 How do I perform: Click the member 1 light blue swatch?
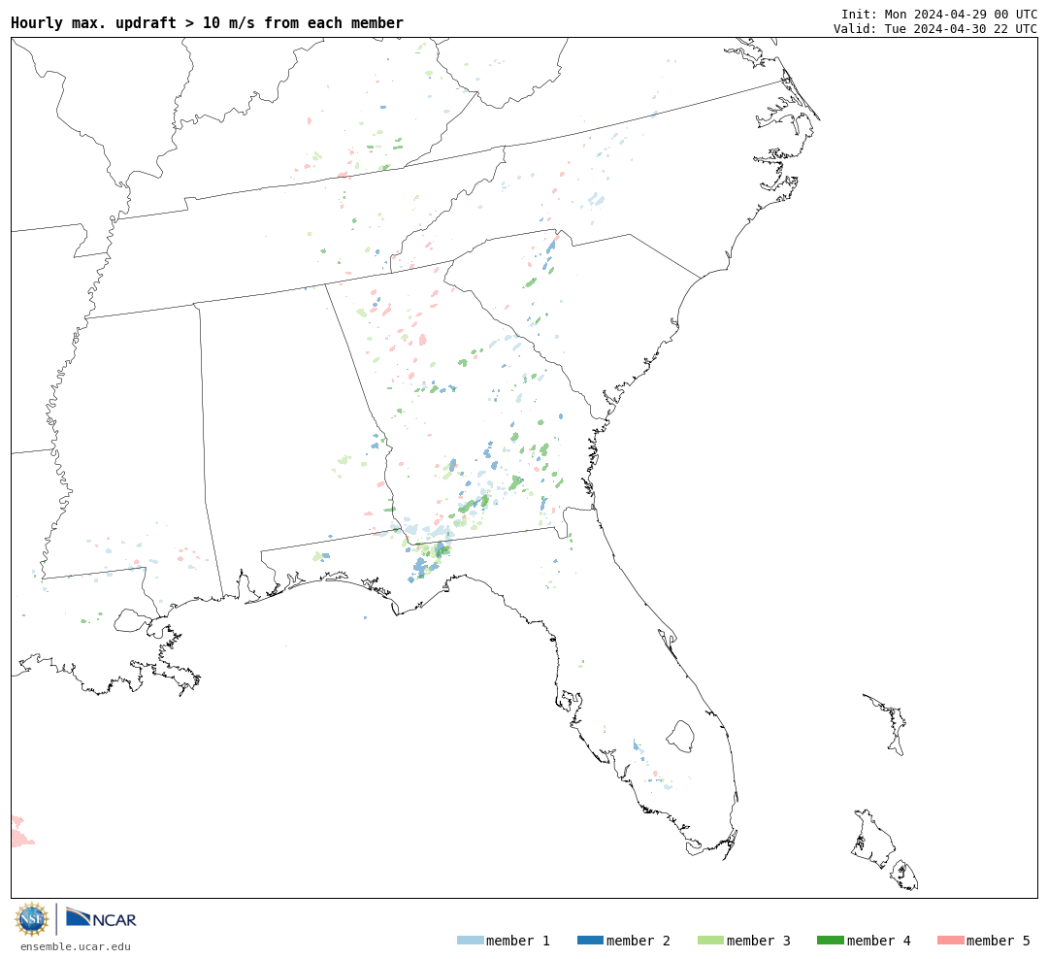[x=471, y=941]
